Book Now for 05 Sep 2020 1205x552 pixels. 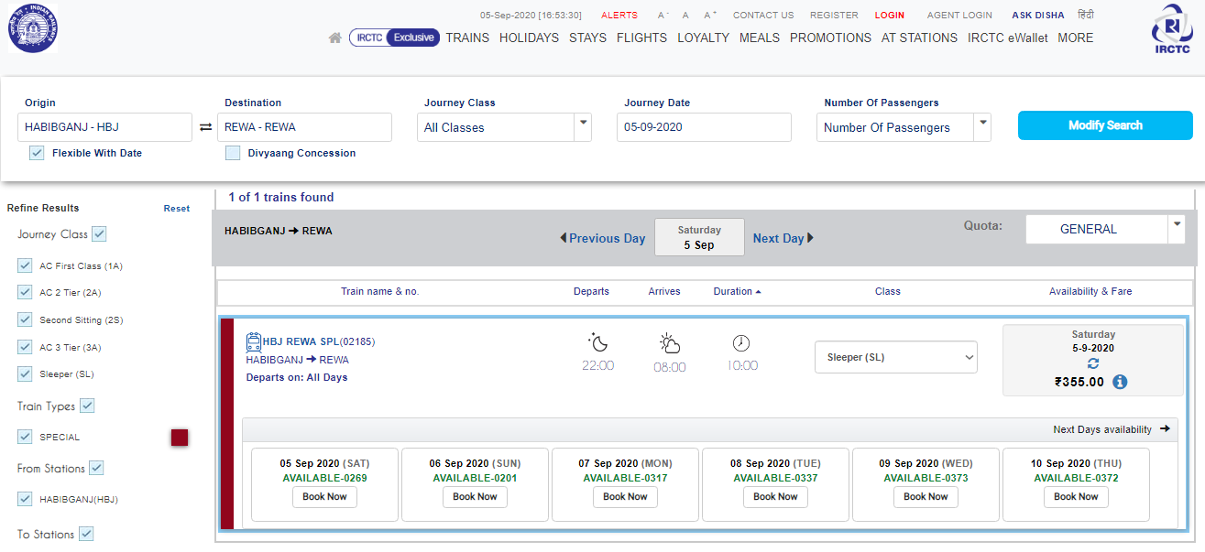coord(324,496)
